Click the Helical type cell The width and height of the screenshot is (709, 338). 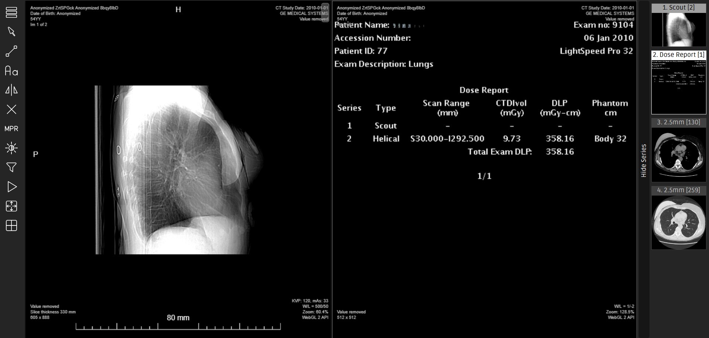coord(386,139)
